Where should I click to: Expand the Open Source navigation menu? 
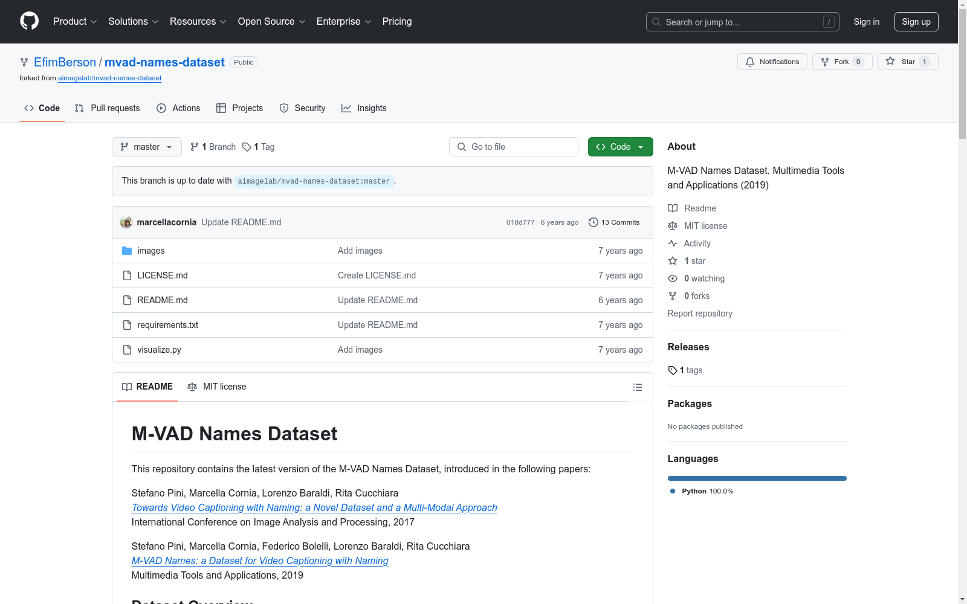tap(272, 22)
